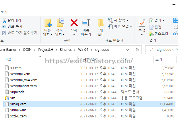The height and width of the screenshot is (122, 178).
Task: Click xigncode segment in the breadcrumb
Action: pyautogui.click(x=102, y=50)
